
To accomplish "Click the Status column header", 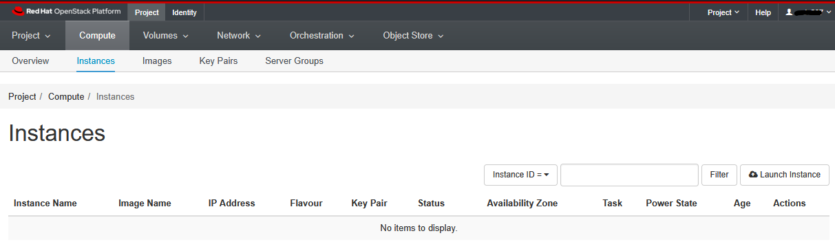I will pyautogui.click(x=431, y=204).
